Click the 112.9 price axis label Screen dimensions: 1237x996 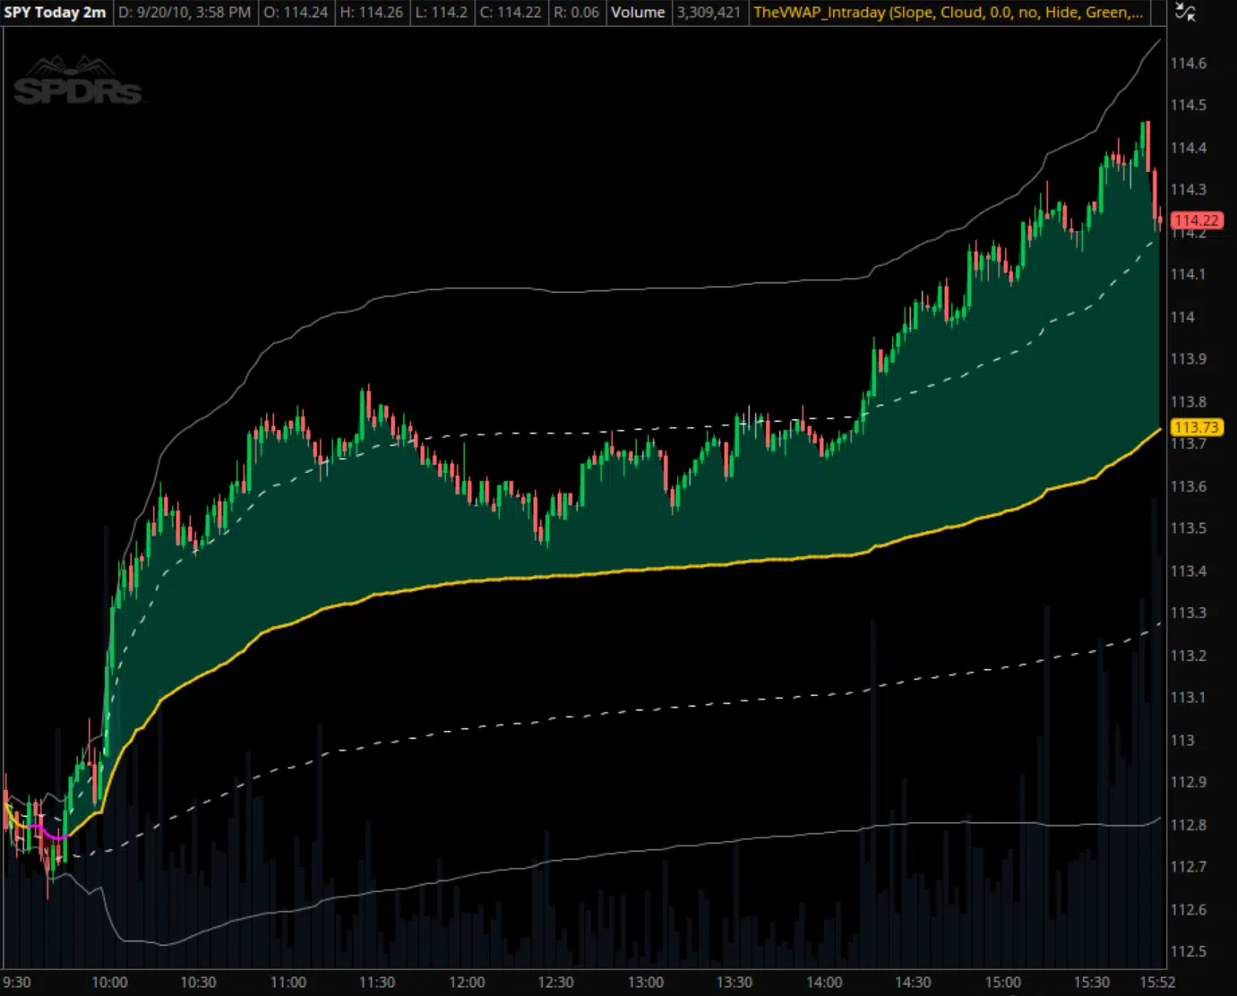[1189, 783]
